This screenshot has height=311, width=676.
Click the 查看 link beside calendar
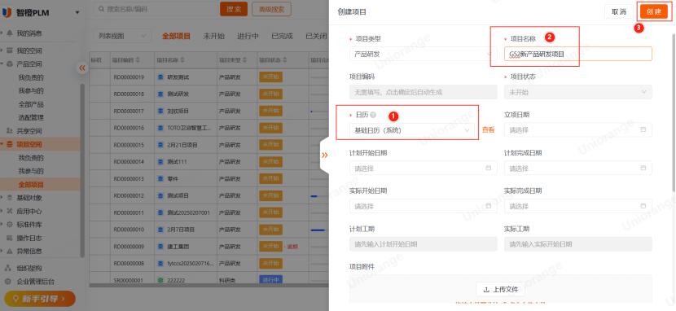[488, 129]
